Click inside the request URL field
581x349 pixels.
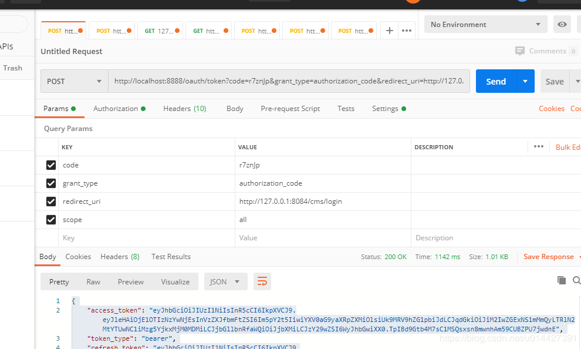pos(288,81)
